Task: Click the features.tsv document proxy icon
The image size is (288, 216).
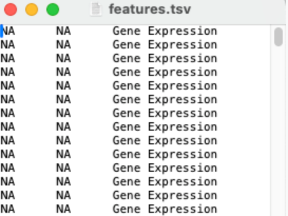Action: point(96,9)
